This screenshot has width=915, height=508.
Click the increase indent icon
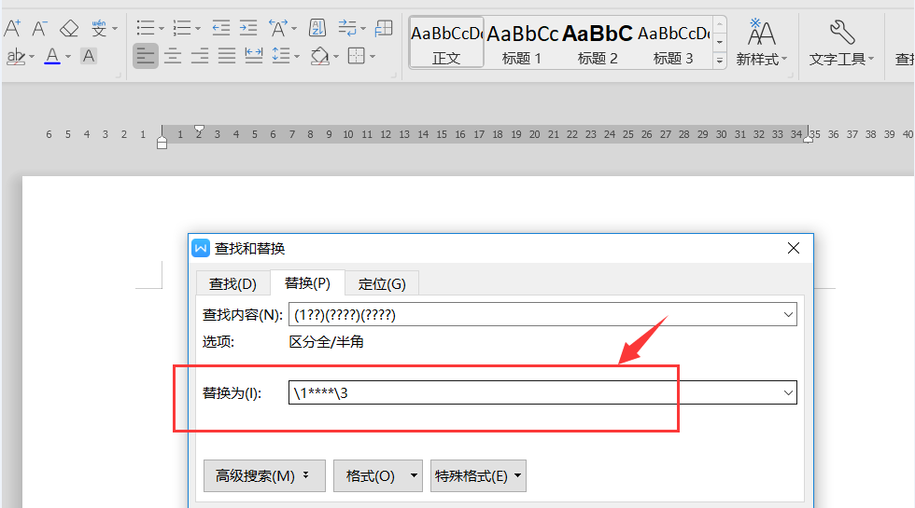248,28
